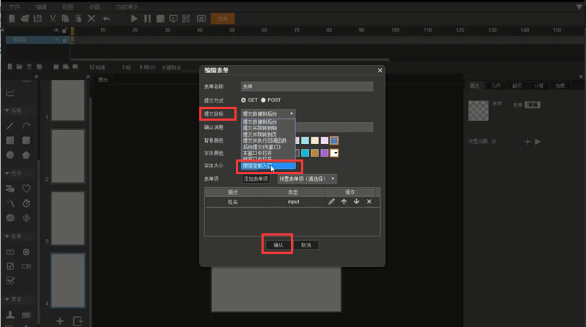Click the paste clipboard icon
This screenshot has height=327, width=586.
78,18
